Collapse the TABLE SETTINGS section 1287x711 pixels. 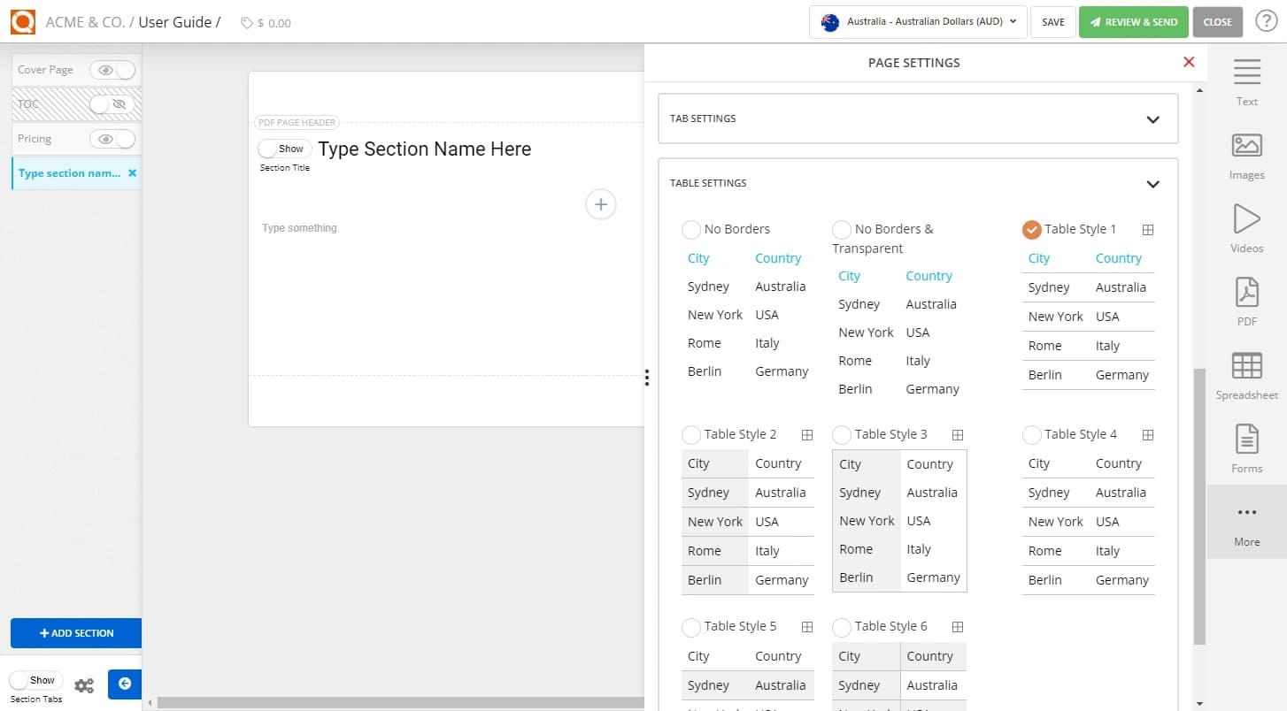(x=1152, y=184)
